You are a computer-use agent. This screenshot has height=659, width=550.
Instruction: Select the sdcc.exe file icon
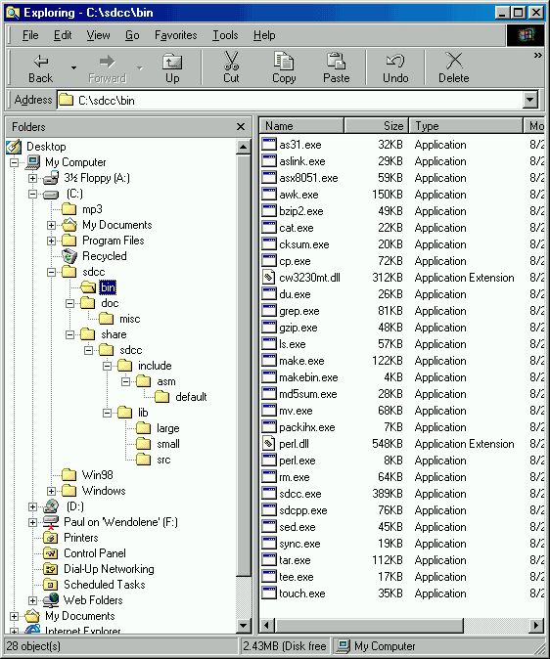coord(268,494)
